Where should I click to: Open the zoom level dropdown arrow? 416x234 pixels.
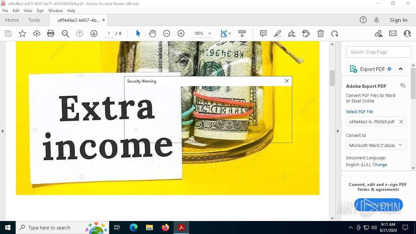[210, 33]
